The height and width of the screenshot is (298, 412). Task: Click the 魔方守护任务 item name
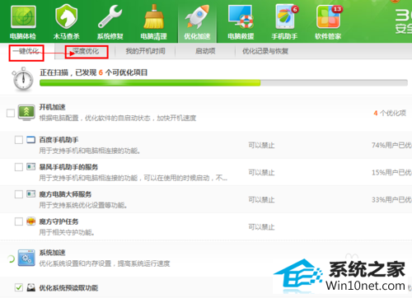point(59,221)
